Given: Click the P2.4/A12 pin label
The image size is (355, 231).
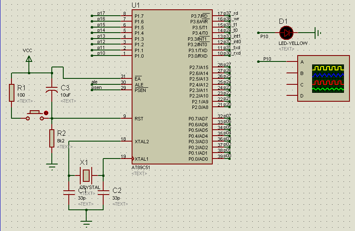Looking at the screenshot, I should 199,85.
